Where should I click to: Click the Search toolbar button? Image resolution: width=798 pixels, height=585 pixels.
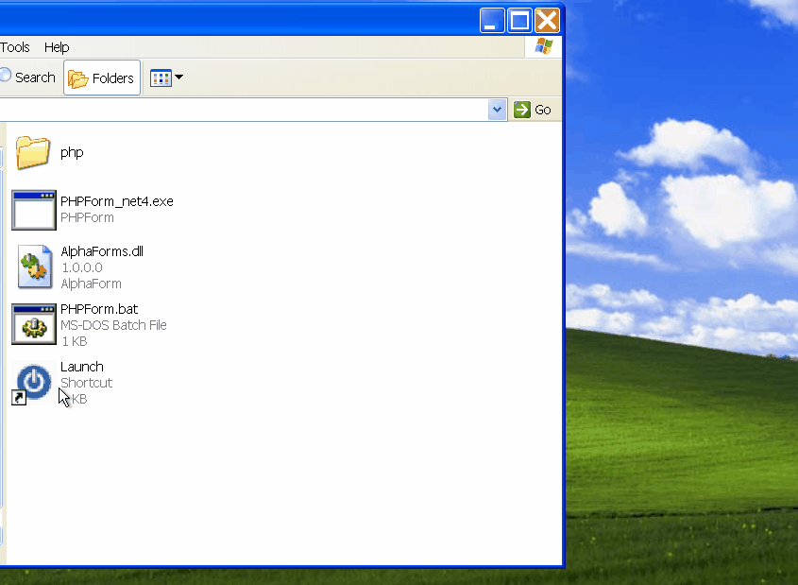(x=27, y=77)
